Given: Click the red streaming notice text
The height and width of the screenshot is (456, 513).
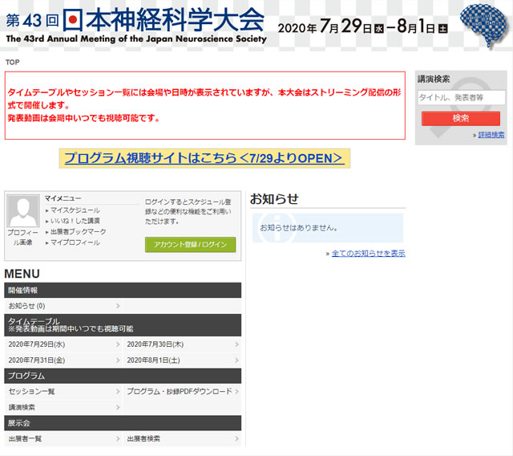Looking at the screenshot, I should [x=204, y=105].
